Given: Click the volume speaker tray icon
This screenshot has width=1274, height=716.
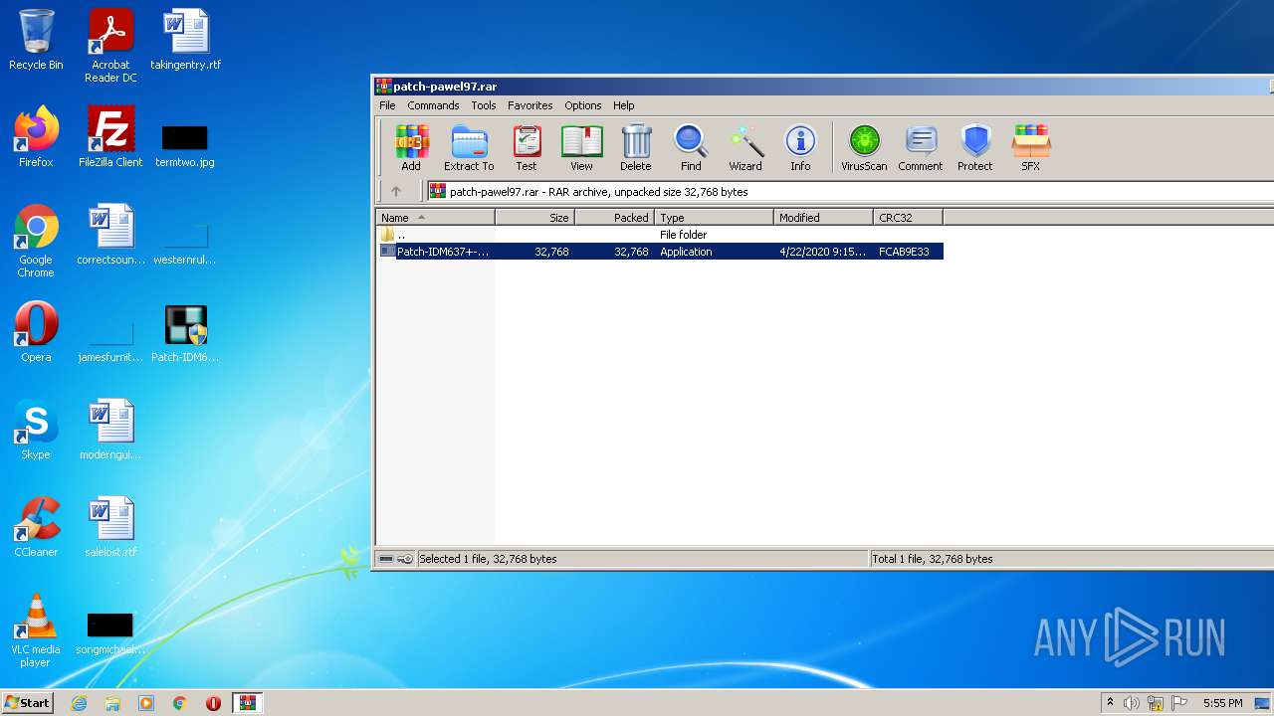Looking at the screenshot, I should (1132, 703).
